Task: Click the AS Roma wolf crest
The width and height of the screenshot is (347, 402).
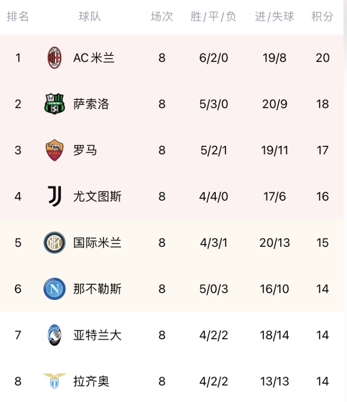Action: [x=54, y=150]
